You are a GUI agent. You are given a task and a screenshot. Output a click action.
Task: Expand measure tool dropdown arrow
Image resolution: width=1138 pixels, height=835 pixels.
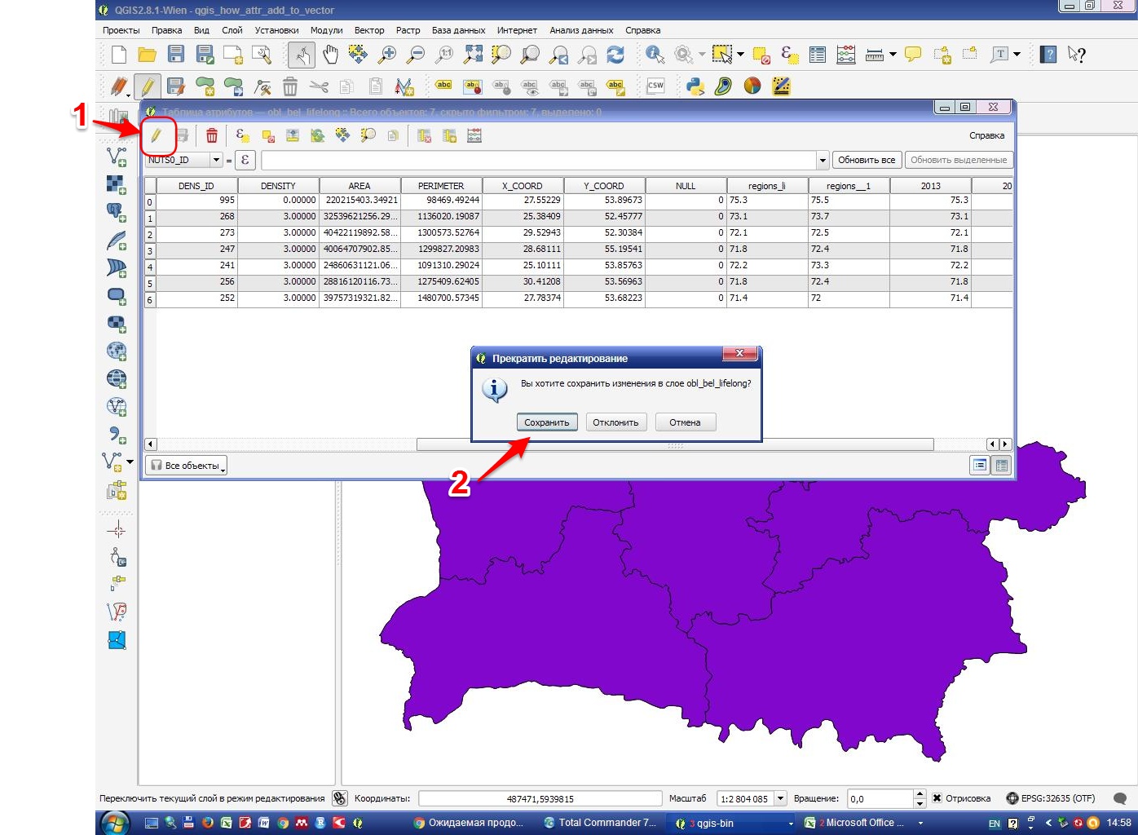coord(893,55)
